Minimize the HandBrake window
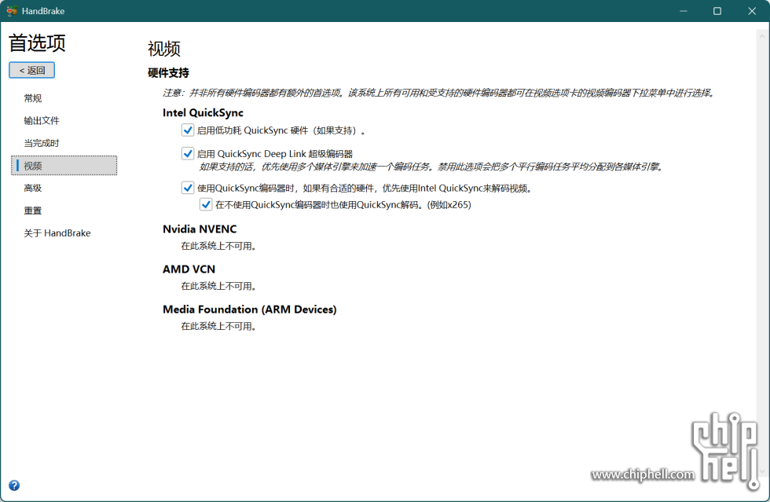 pos(683,11)
